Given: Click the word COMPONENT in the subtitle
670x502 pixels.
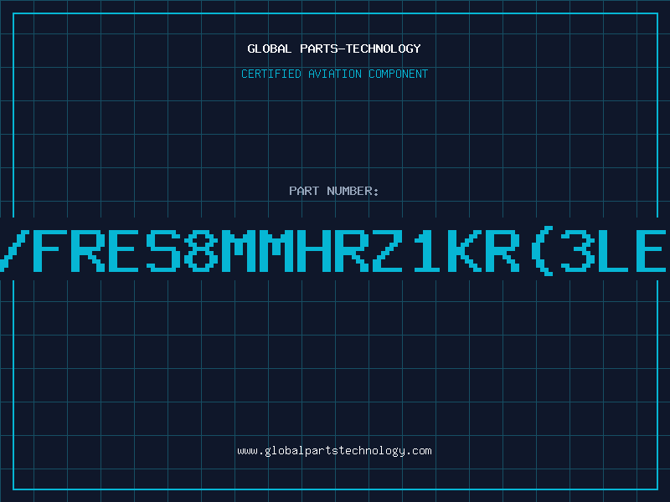Looking at the screenshot, I should click(399, 74).
